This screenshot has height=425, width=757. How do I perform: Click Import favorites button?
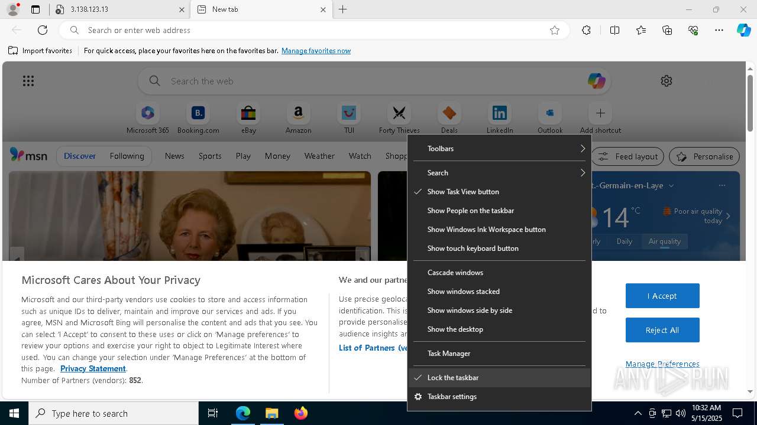(40, 51)
